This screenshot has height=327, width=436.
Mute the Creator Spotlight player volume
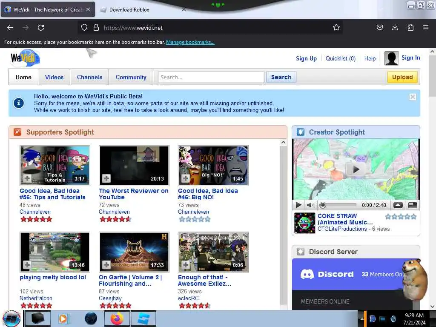pyautogui.click(x=311, y=205)
